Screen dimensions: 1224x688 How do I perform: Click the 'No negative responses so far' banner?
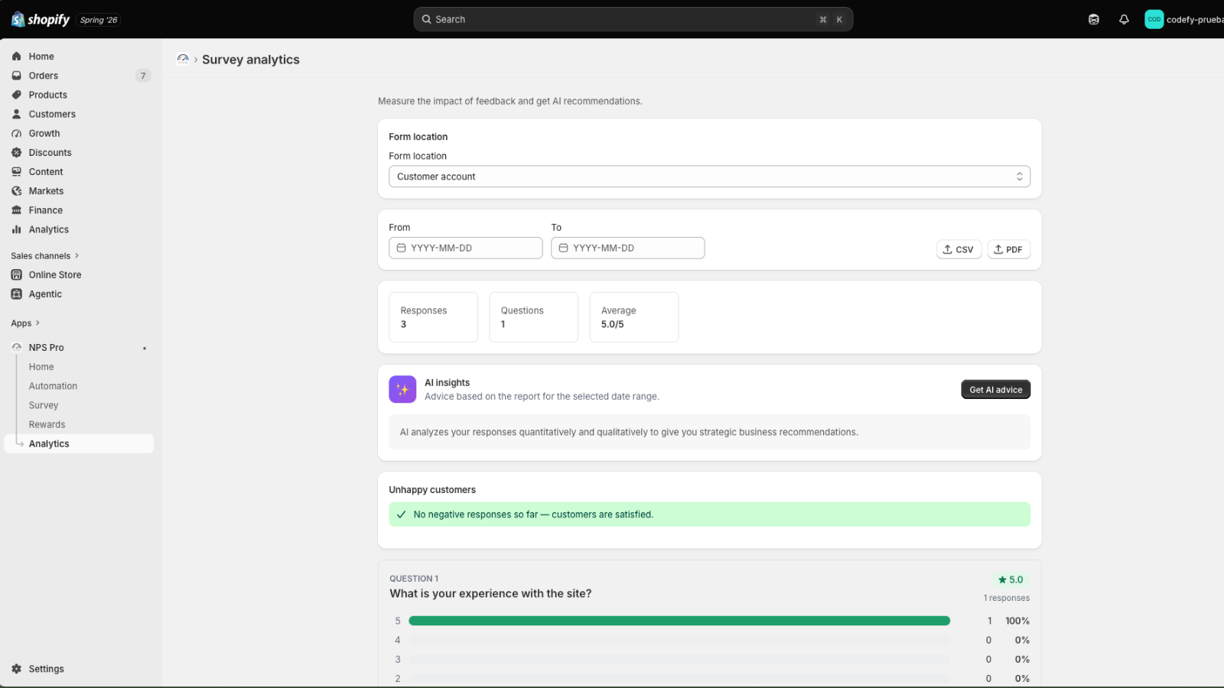coord(709,514)
